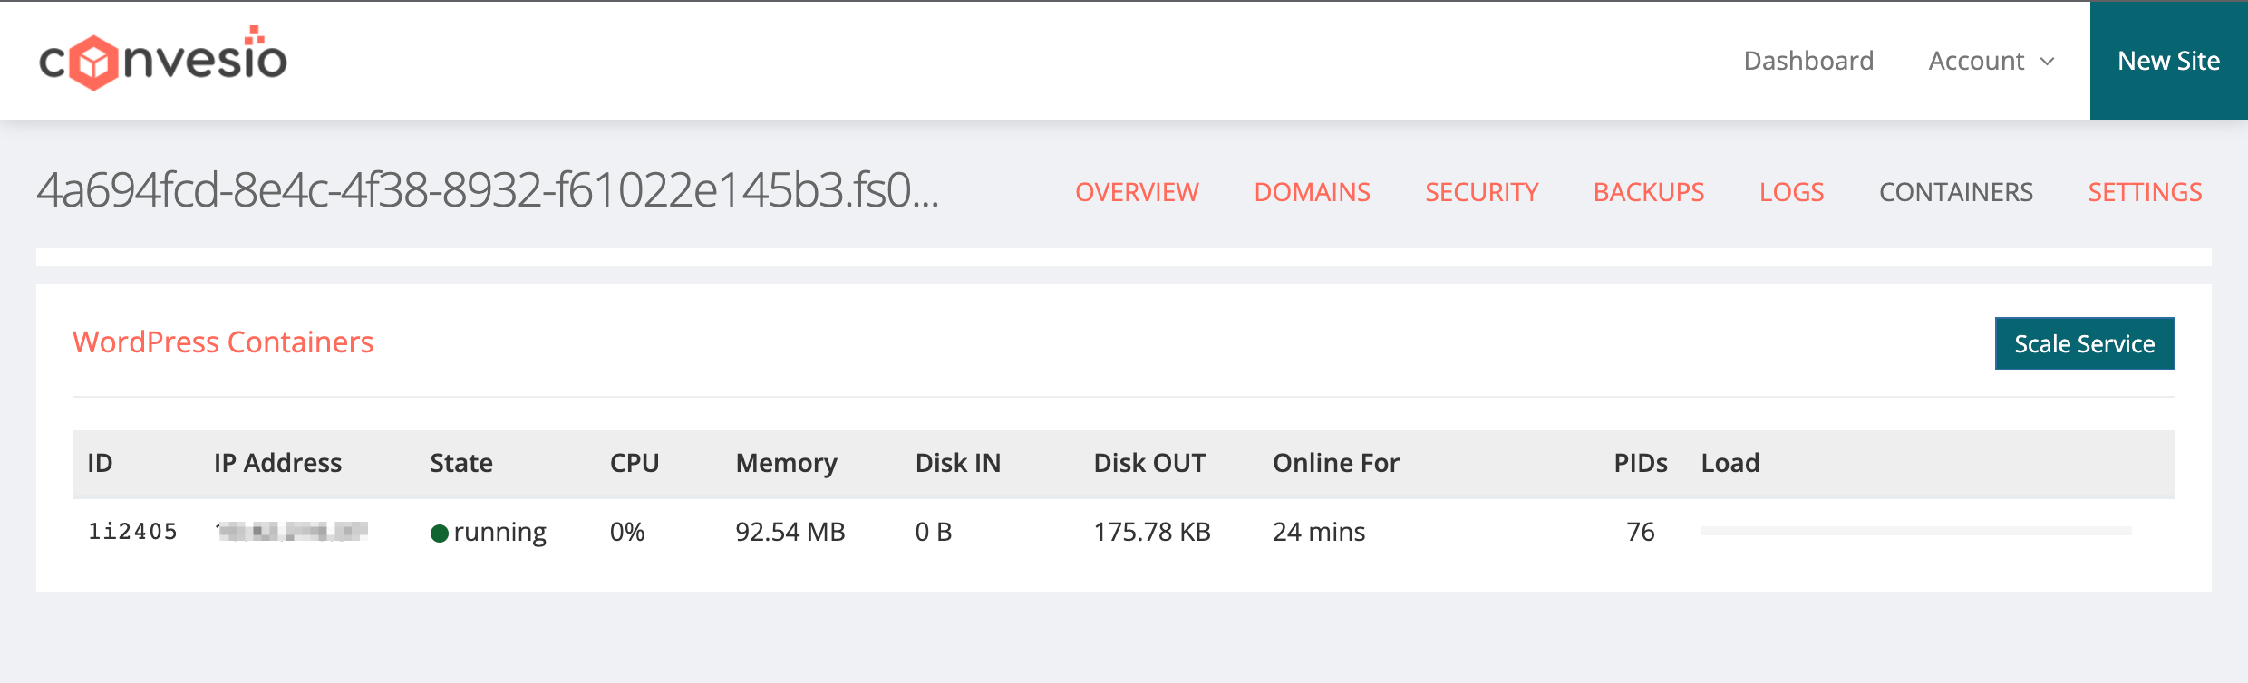Go to the Security tab

pos(1481,192)
